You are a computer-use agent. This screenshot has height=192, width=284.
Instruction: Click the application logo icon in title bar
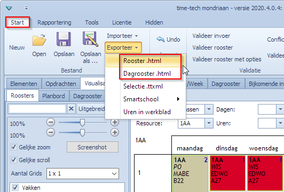click(x=9, y=8)
